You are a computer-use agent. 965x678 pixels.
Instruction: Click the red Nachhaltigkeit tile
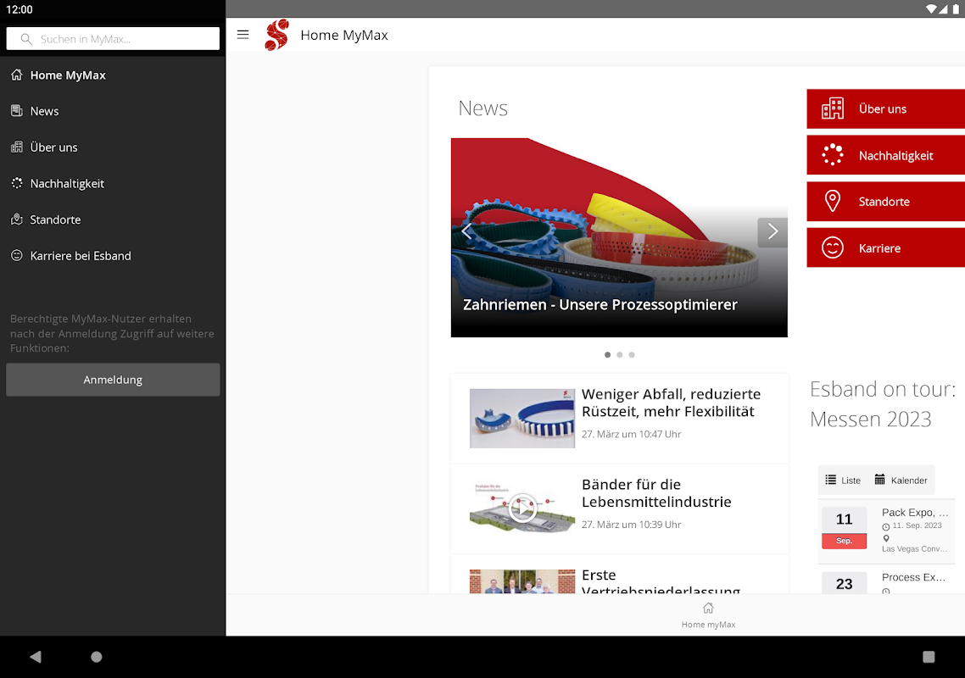885,155
